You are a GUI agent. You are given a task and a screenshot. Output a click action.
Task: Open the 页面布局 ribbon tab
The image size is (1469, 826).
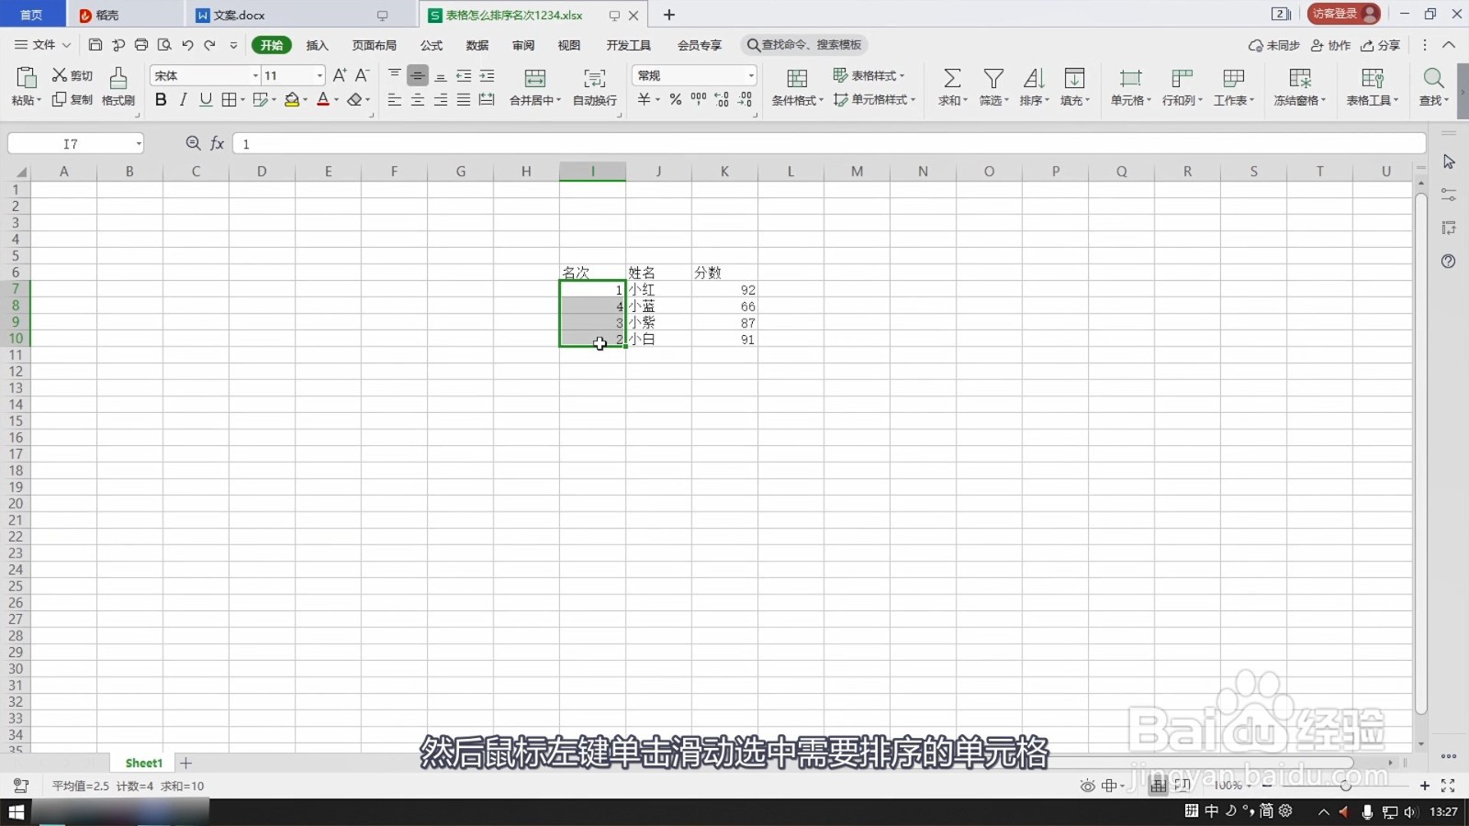pos(375,45)
